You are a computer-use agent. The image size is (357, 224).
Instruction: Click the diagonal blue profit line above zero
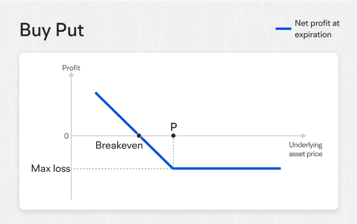(117, 114)
